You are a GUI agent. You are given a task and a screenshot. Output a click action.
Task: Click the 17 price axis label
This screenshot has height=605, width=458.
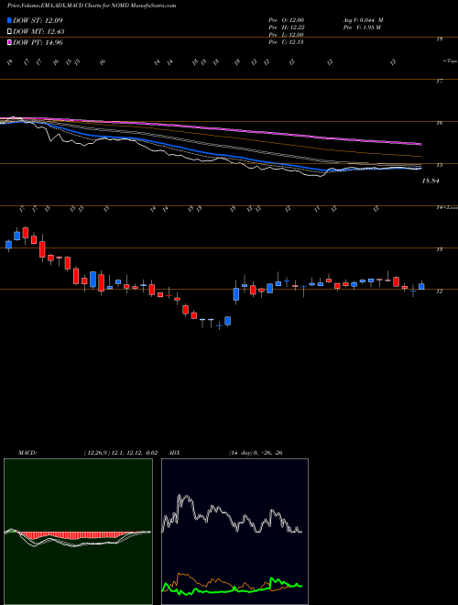(439, 81)
